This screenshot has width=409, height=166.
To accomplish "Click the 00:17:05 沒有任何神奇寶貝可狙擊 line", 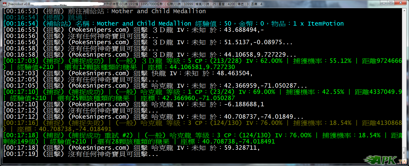I will pyautogui.click(x=81, y=79).
